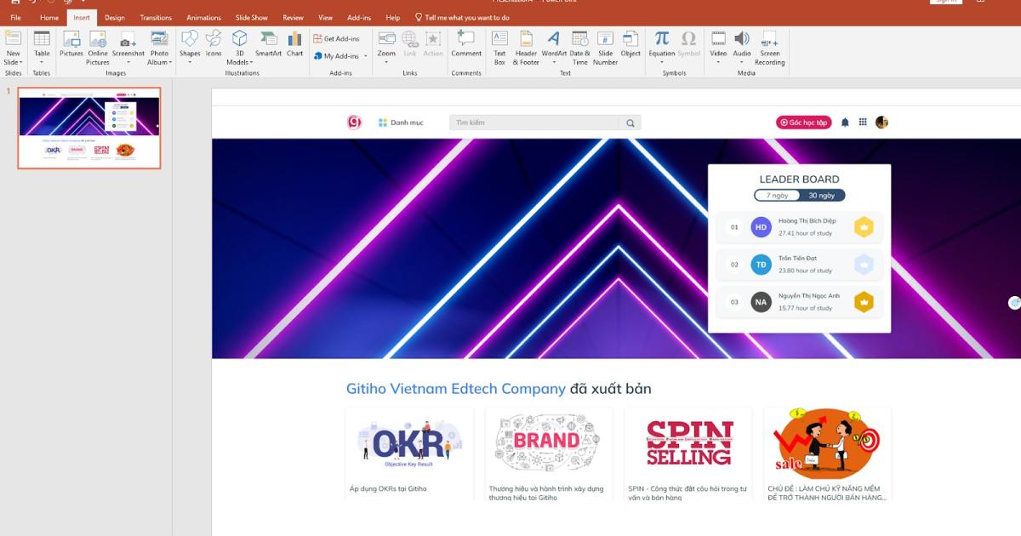Open the New Slide dropdown

coord(13,62)
